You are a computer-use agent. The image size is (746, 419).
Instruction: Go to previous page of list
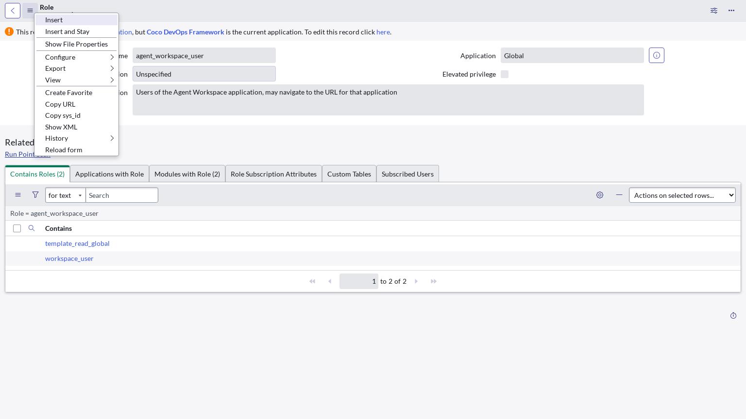[330, 281]
